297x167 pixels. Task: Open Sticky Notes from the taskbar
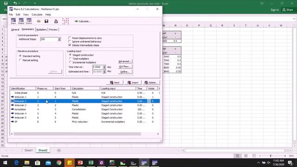click(70, 163)
